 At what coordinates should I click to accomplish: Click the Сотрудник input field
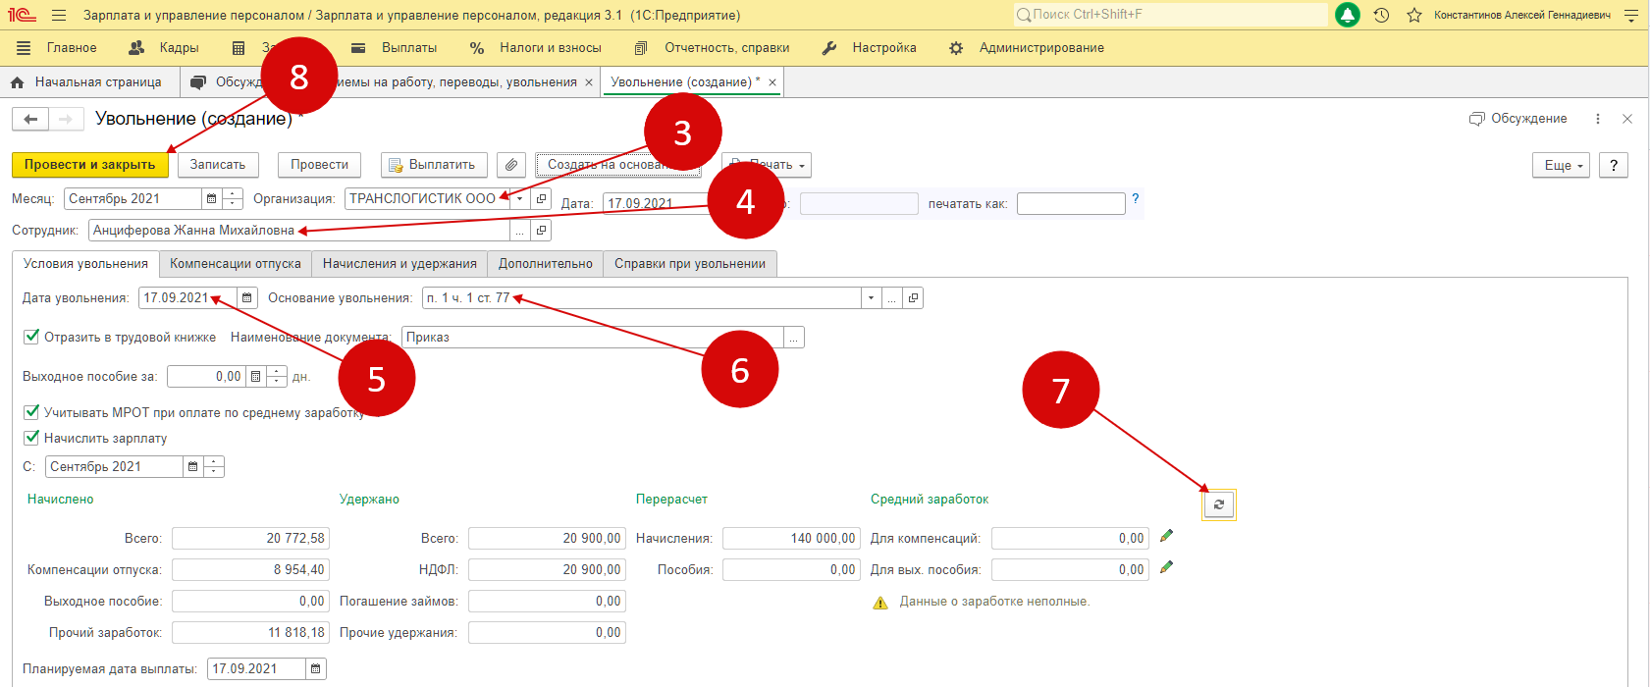point(299,231)
